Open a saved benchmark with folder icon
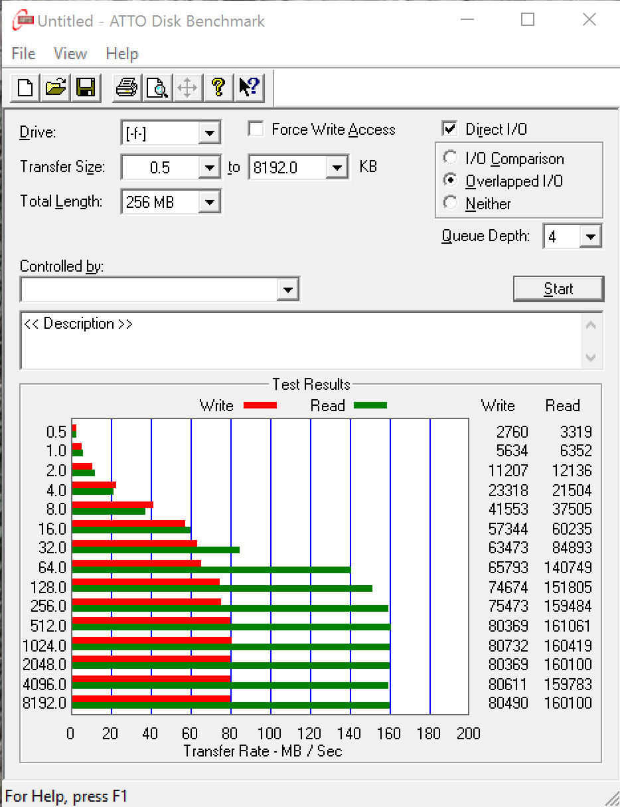The height and width of the screenshot is (807, 620). pyautogui.click(x=56, y=87)
